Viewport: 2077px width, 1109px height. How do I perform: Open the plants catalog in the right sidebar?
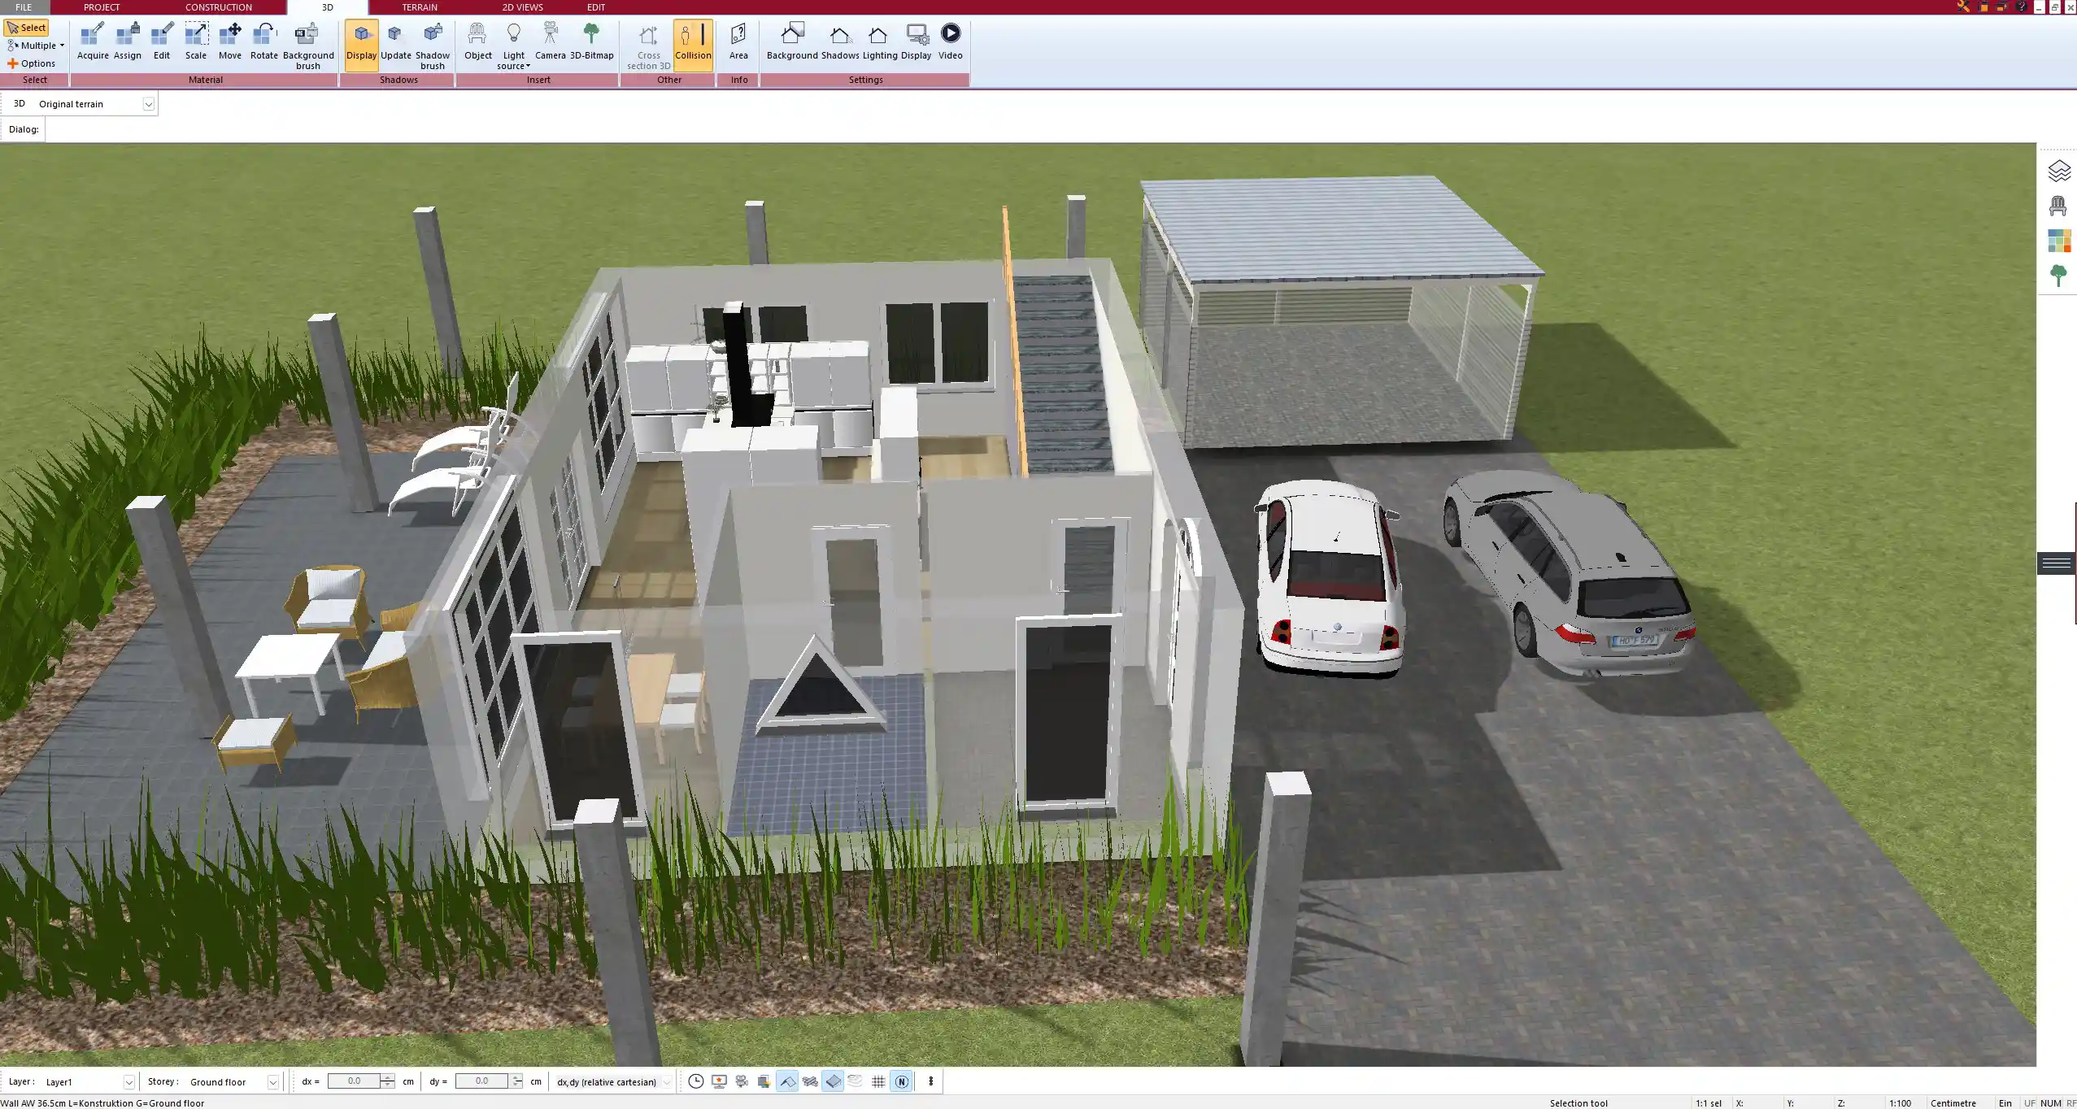point(2060,274)
